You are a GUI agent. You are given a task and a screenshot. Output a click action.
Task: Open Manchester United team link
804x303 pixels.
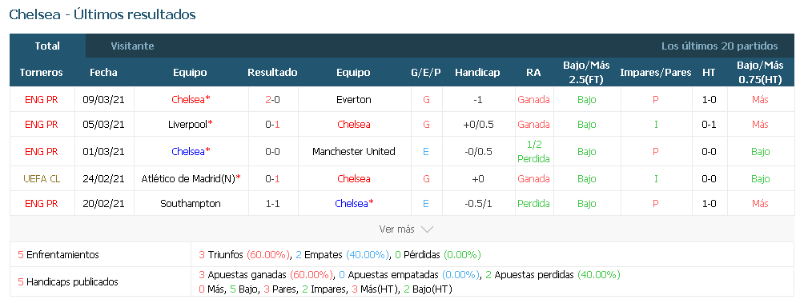[x=354, y=152]
